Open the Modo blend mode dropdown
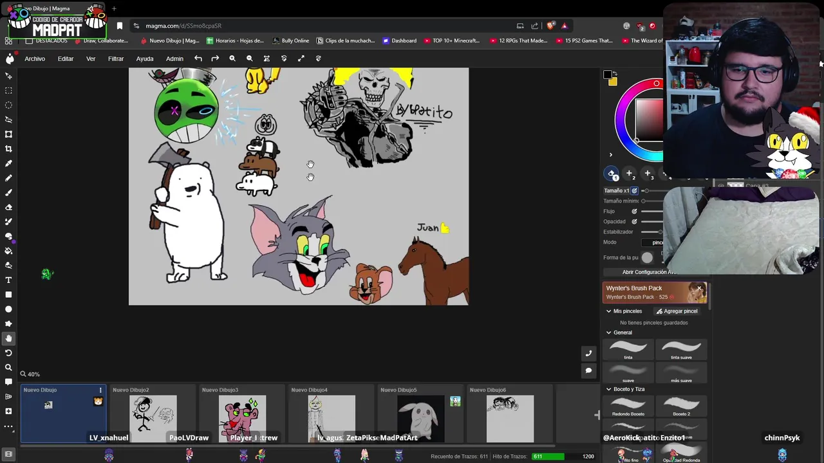This screenshot has width=824, height=463. (x=657, y=242)
